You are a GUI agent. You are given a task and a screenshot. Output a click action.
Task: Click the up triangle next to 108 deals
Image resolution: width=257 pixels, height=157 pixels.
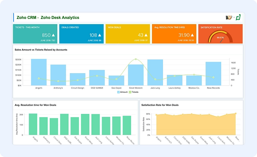99,35
